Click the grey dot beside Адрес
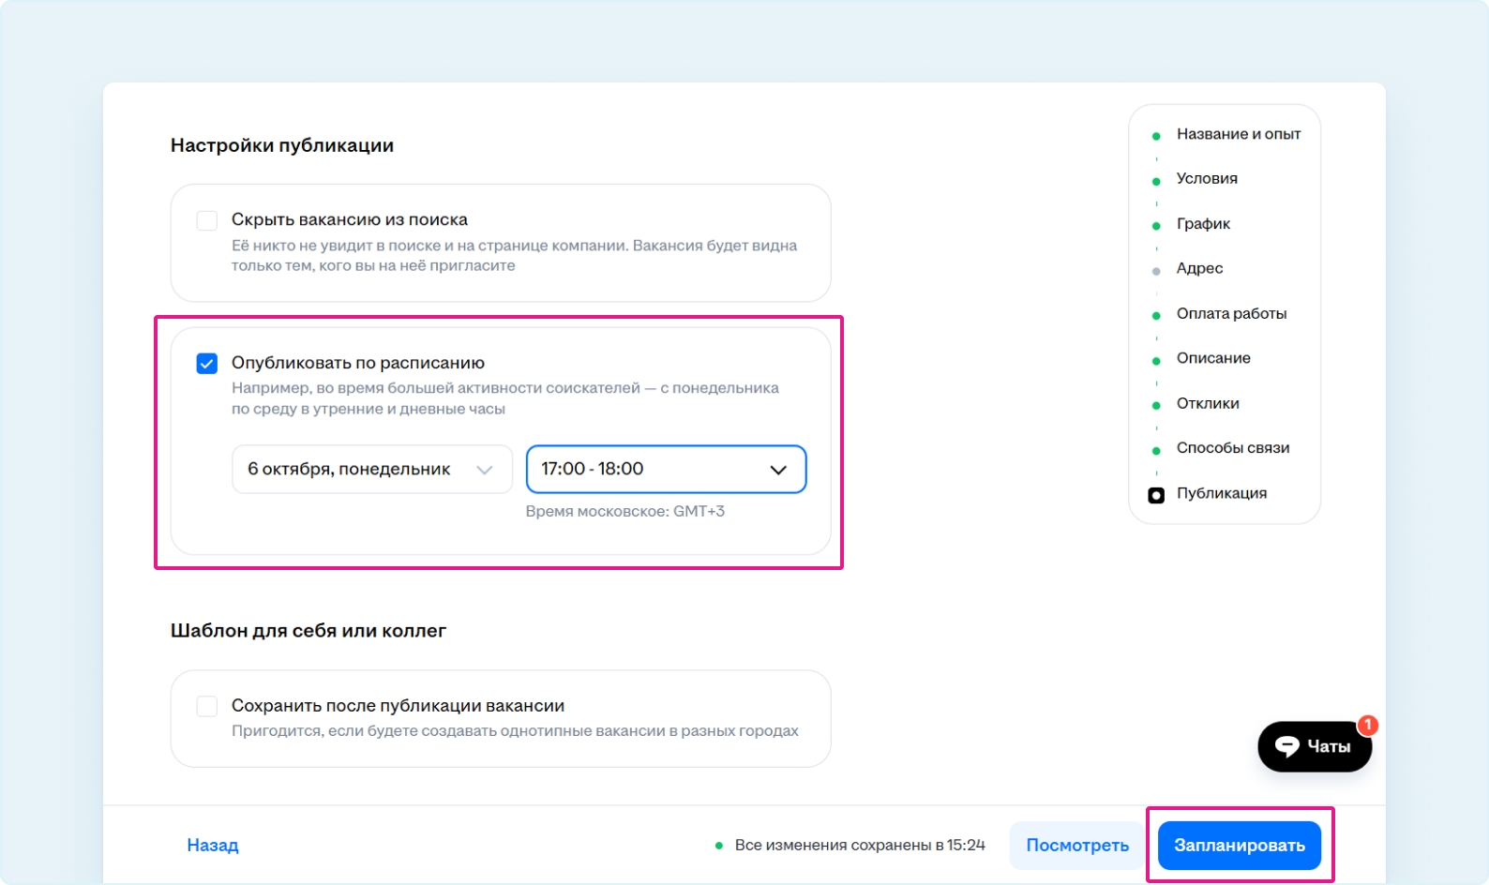 click(1156, 271)
